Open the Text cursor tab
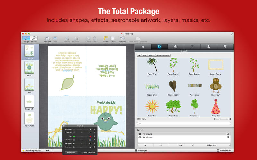Screen dimensions: 257x160 click(192, 46)
